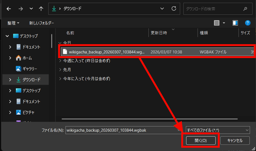Sort by the 種類 column header
Image resolution: width=256 pixels, height=151 pixels.
click(204, 33)
